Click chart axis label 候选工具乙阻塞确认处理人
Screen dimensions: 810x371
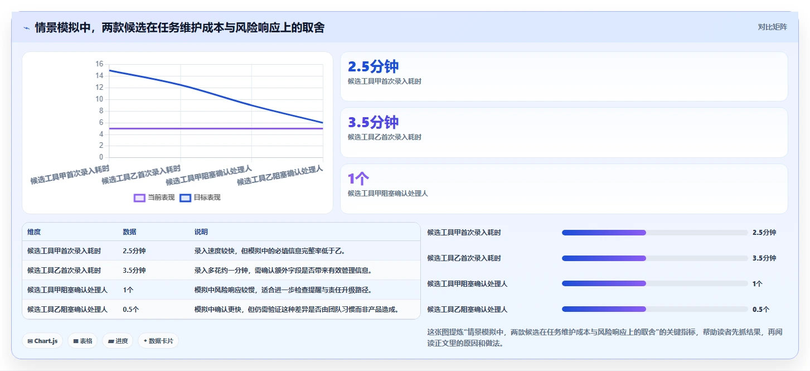pyautogui.click(x=280, y=175)
